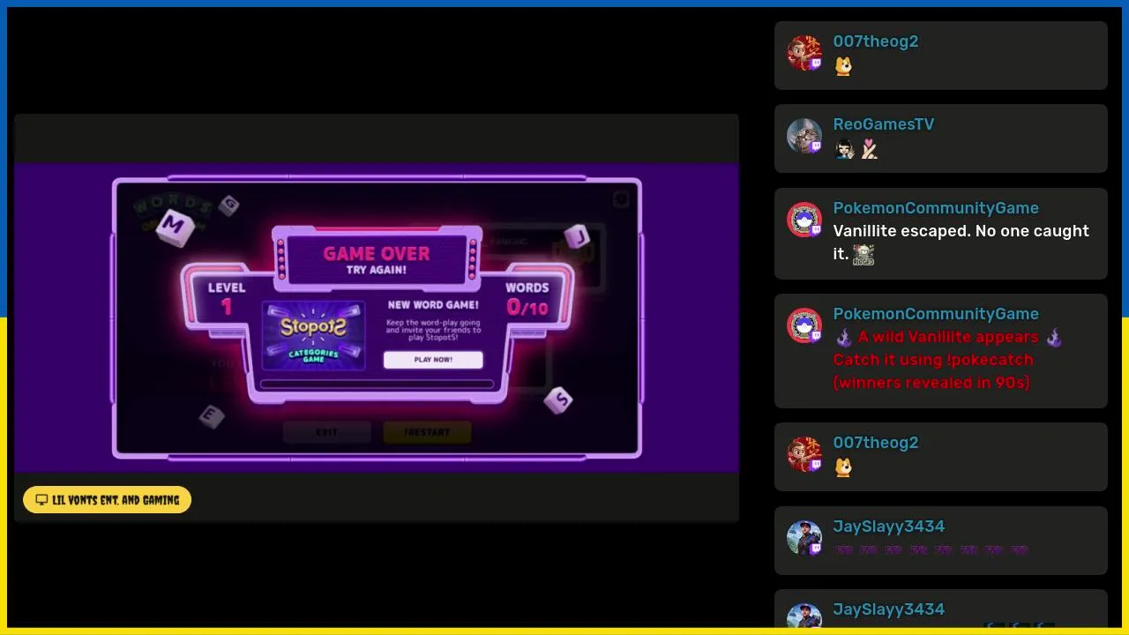Click the person emote in ReoGamesTV's message
1129x635 pixels.
pyautogui.click(x=844, y=149)
